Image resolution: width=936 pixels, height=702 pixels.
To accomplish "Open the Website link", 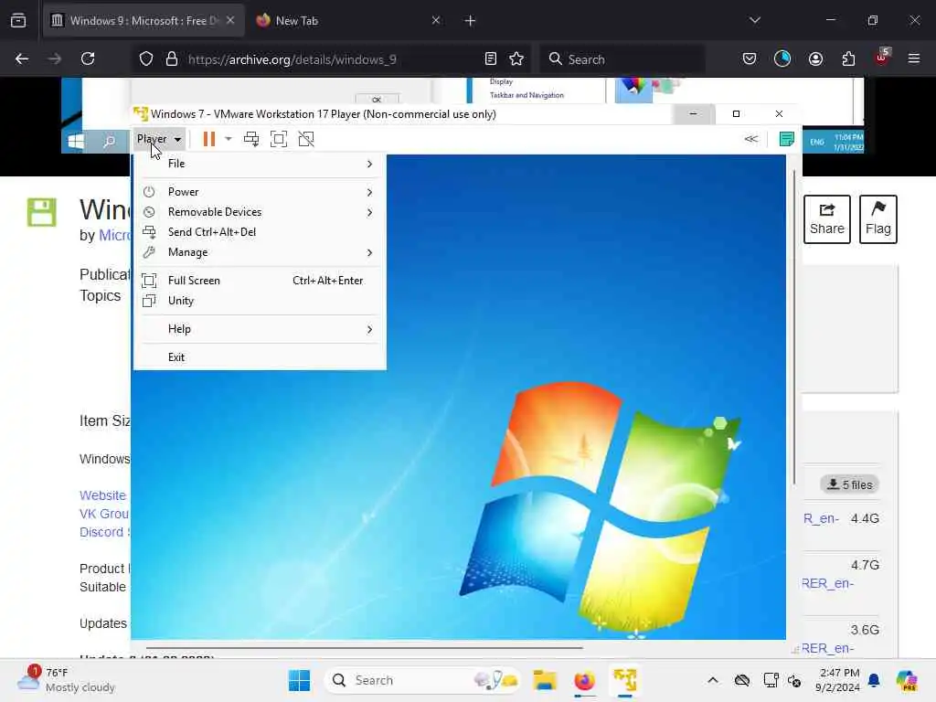I will tap(102, 495).
